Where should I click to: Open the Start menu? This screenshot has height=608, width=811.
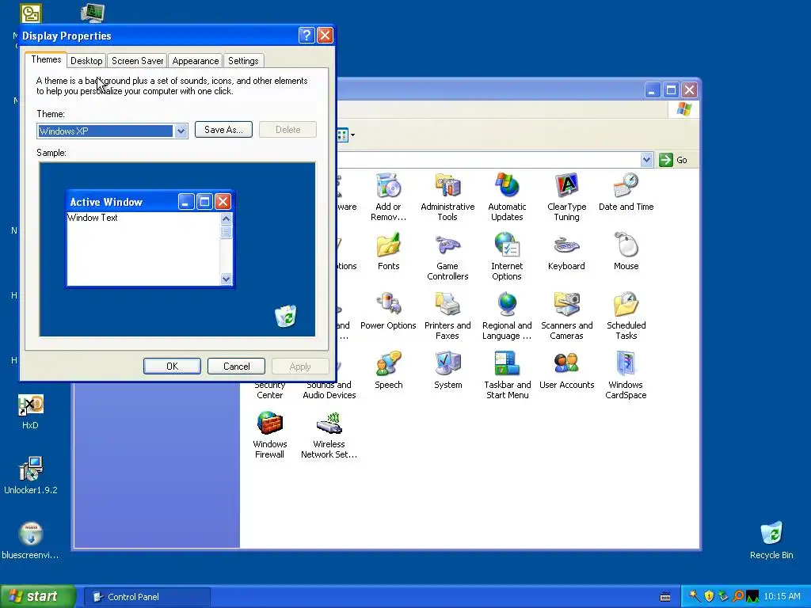point(38,596)
